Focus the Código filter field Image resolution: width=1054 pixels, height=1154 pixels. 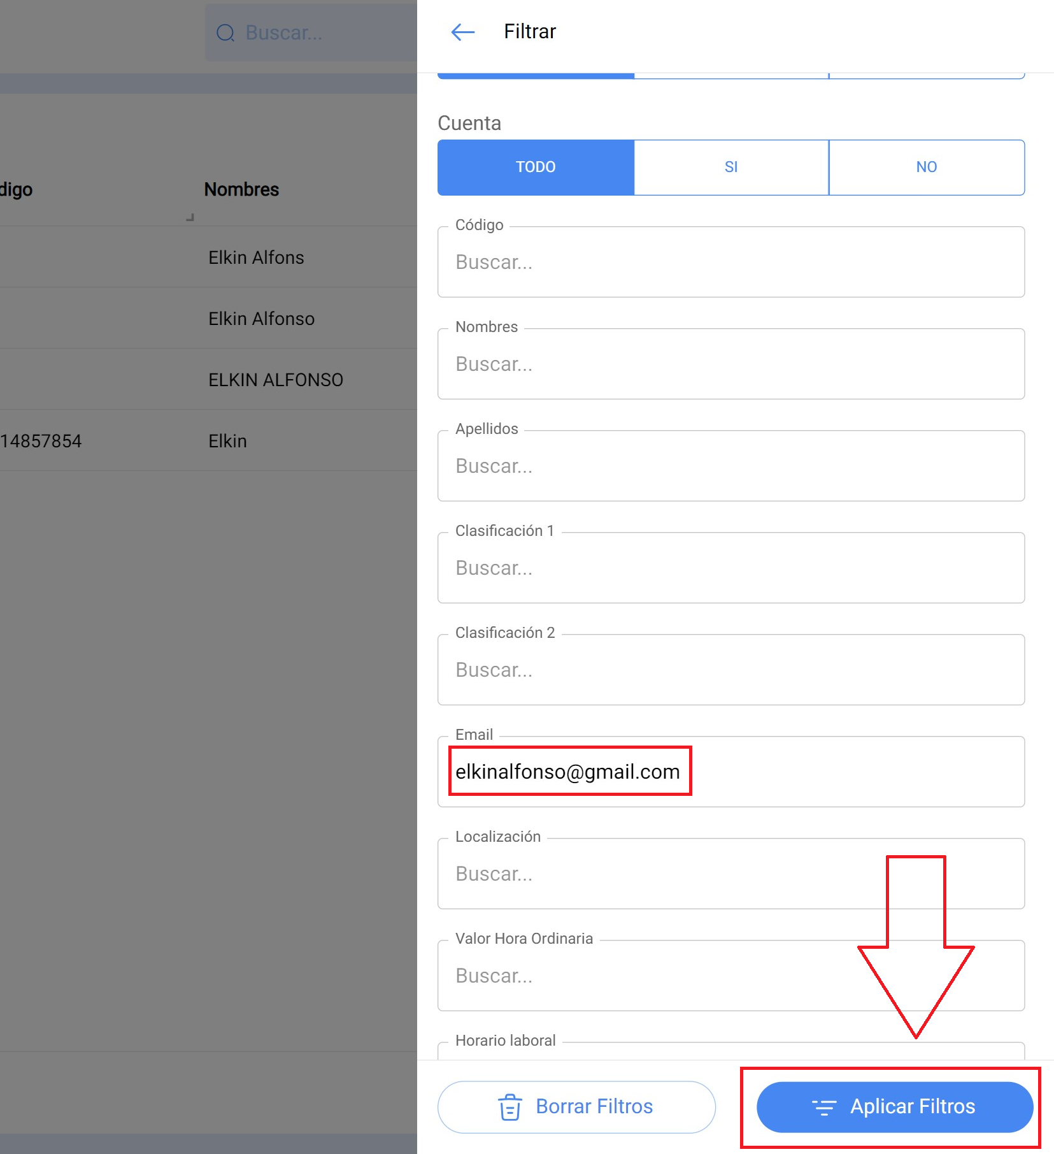[730, 263]
